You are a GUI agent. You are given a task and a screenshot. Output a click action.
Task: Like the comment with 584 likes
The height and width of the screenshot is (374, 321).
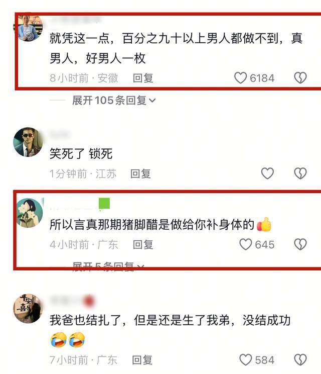(245, 360)
